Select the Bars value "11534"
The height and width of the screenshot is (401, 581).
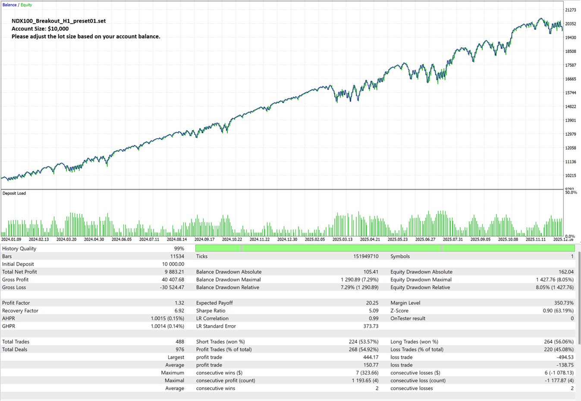177,256
